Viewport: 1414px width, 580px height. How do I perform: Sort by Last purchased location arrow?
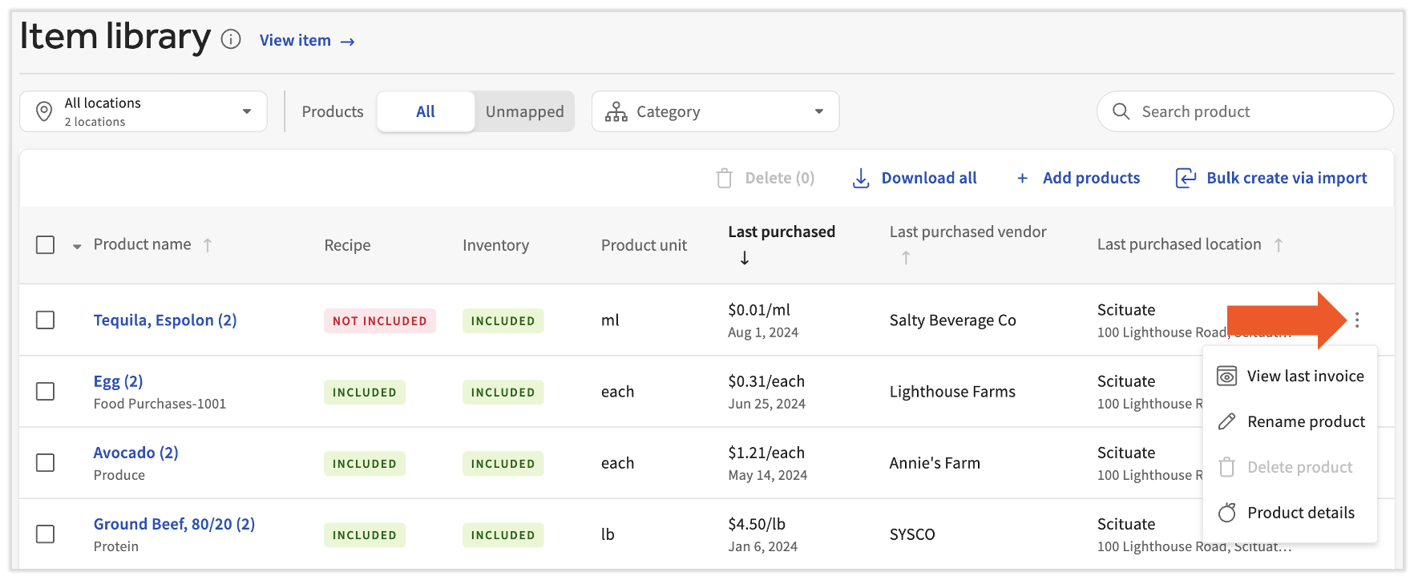(1279, 245)
